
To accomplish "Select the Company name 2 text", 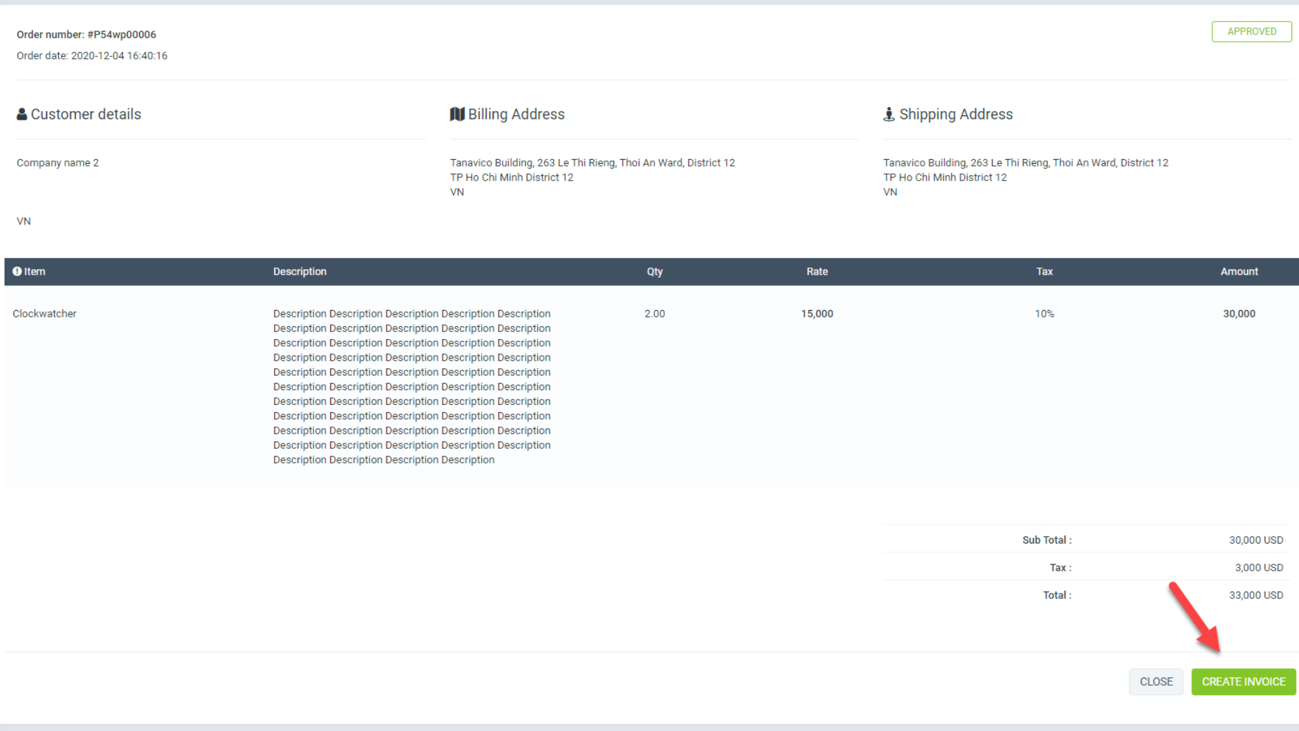I will pos(58,162).
